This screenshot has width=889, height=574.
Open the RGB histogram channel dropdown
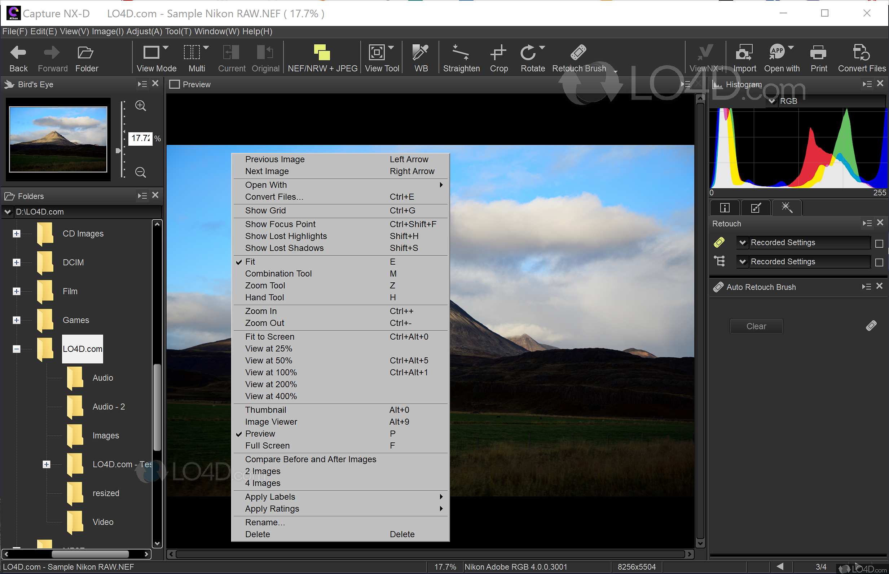pyautogui.click(x=772, y=101)
